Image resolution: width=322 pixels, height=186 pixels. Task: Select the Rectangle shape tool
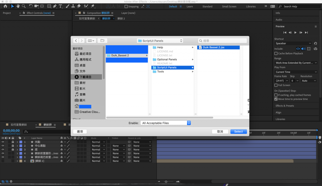49,6
